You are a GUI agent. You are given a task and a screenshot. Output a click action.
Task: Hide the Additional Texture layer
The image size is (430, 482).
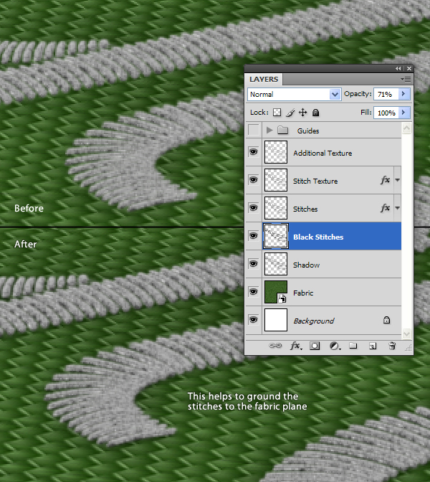point(254,152)
